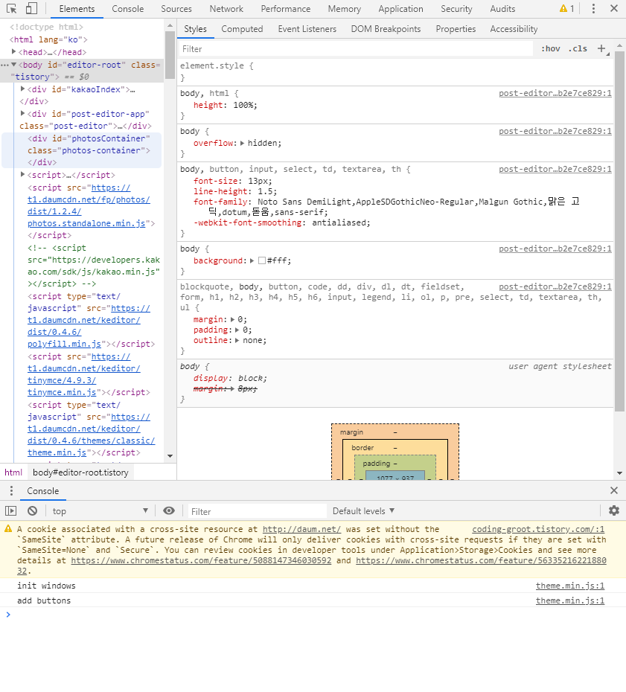Open the tinymce.min.js script link
This screenshot has height=692, width=626.
pyautogui.click(x=62, y=392)
